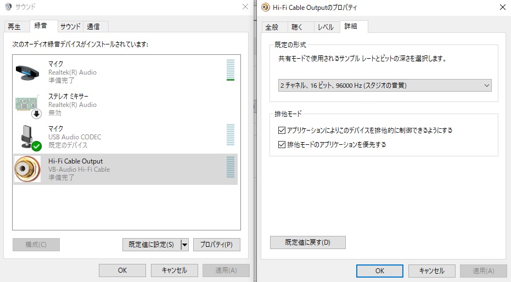Click the 構成(C) button
The height and width of the screenshot is (282, 511).
[36, 245]
